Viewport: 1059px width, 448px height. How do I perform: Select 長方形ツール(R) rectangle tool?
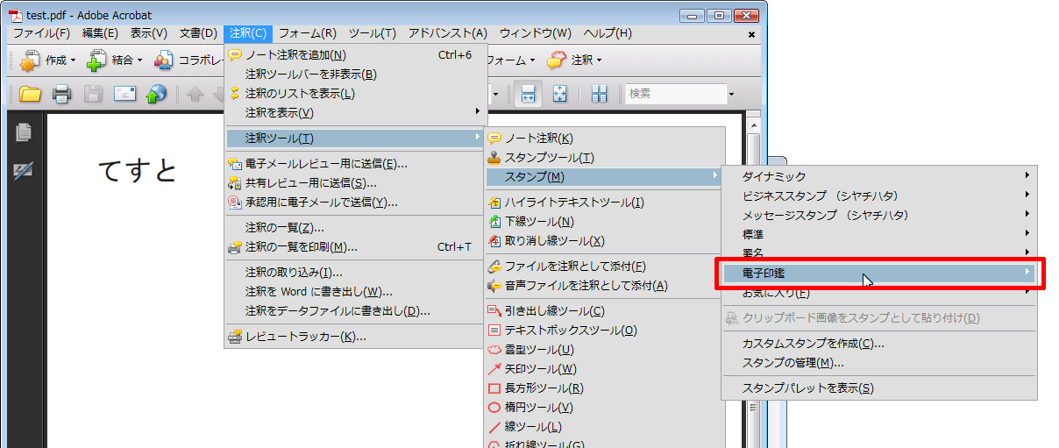(606, 388)
